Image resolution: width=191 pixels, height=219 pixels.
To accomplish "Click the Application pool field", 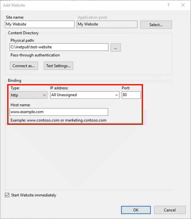I will (107, 24).
